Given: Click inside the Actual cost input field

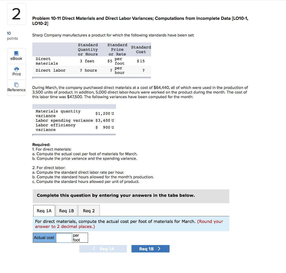Looking at the screenshot, I should pos(64,237).
